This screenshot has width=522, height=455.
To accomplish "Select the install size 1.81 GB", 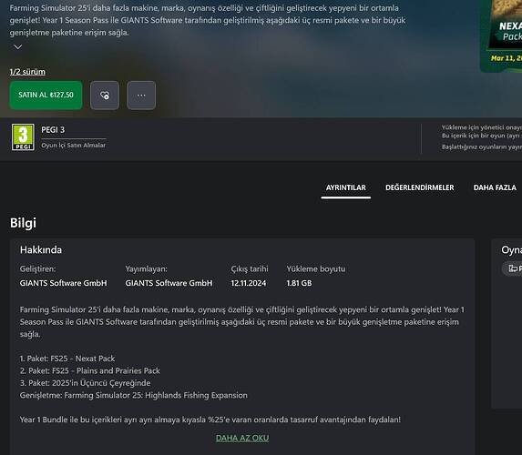I will [299, 283].
